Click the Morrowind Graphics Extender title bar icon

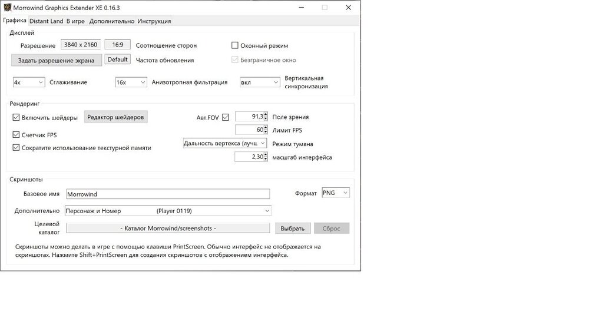(x=6, y=7)
